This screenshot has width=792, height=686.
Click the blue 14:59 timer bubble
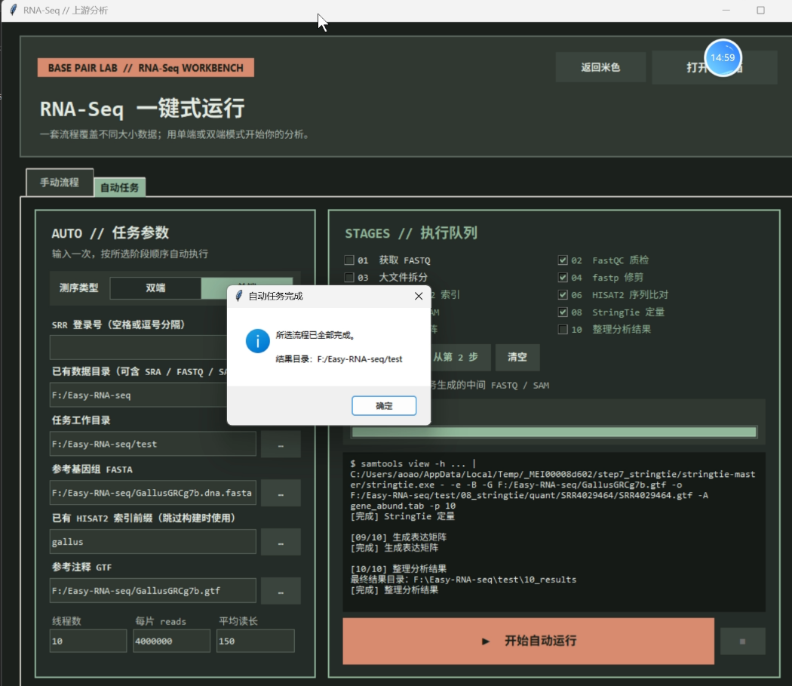tap(723, 57)
